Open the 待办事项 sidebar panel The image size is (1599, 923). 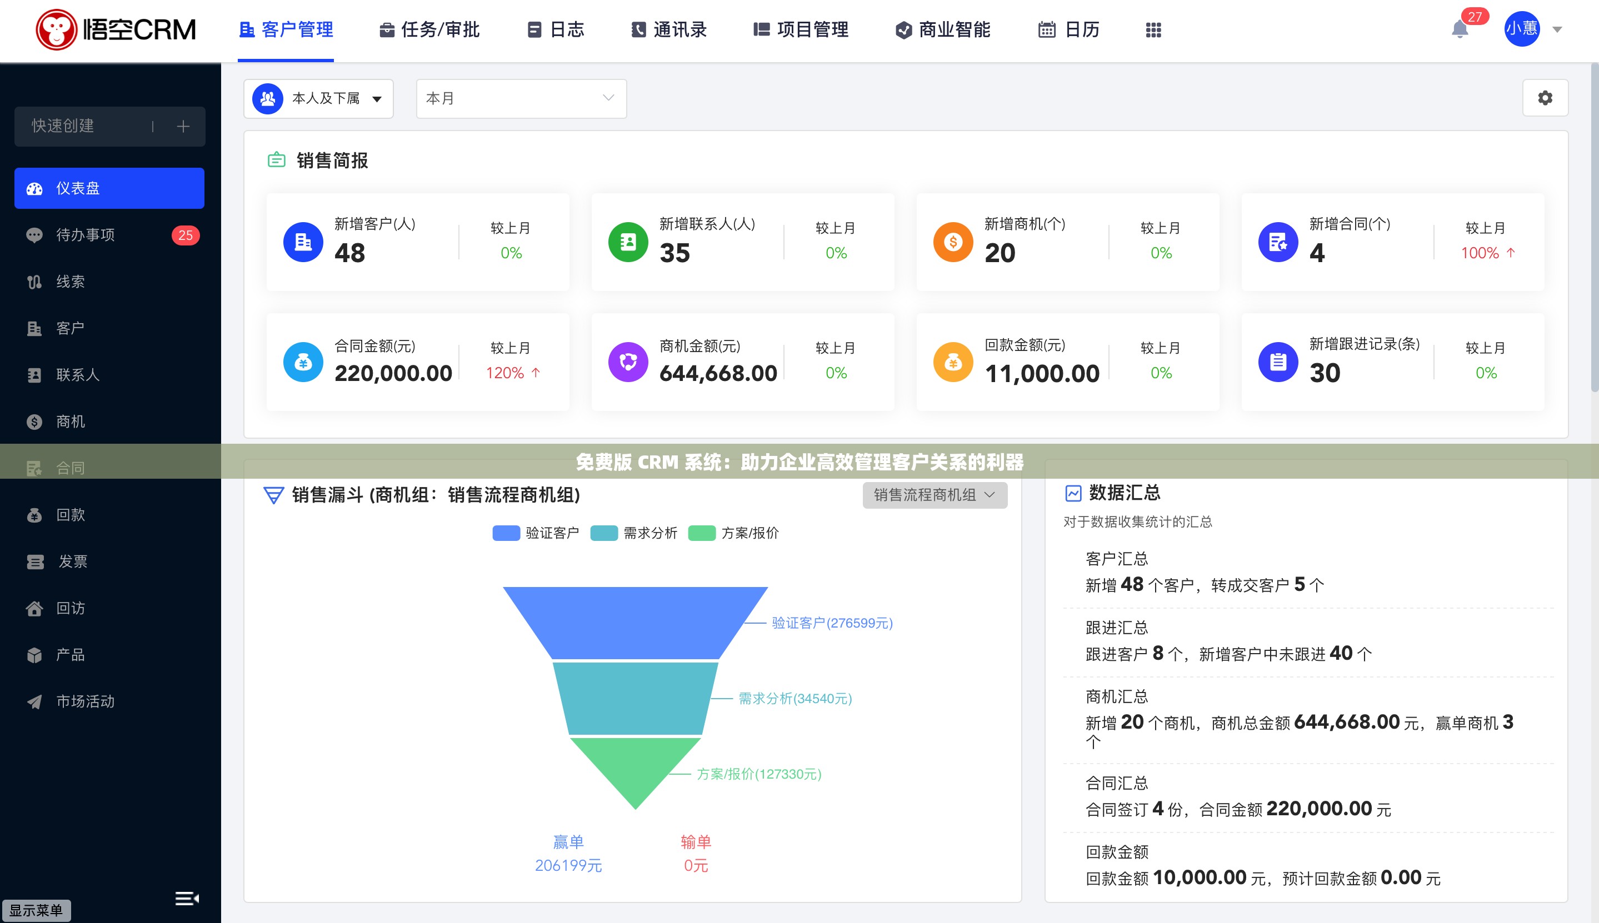[84, 234]
